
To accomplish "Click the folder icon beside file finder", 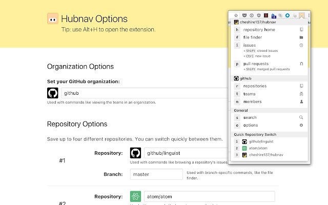I will click(x=301, y=37).
